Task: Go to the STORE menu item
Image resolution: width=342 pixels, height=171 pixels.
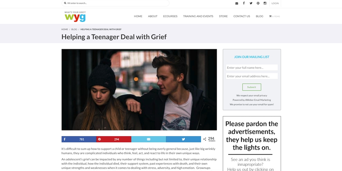Action: [223, 16]
